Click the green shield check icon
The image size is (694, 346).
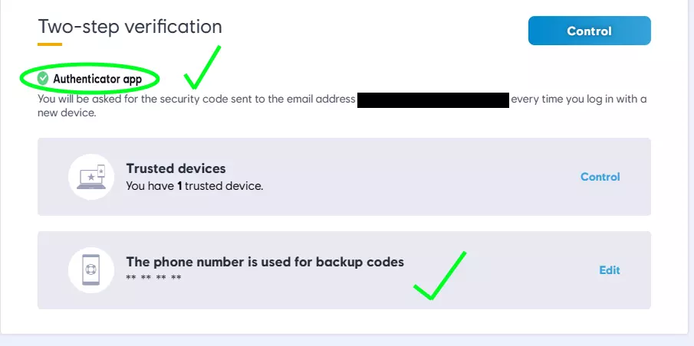pos(43,78)
